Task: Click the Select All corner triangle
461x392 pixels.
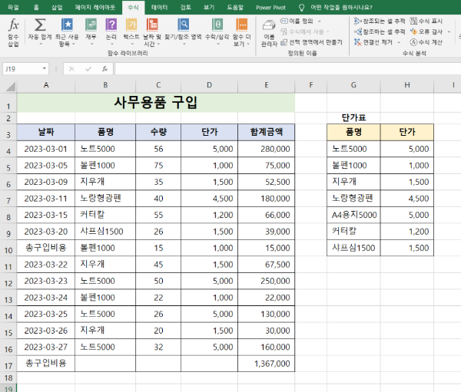Action: pos(11,87)
